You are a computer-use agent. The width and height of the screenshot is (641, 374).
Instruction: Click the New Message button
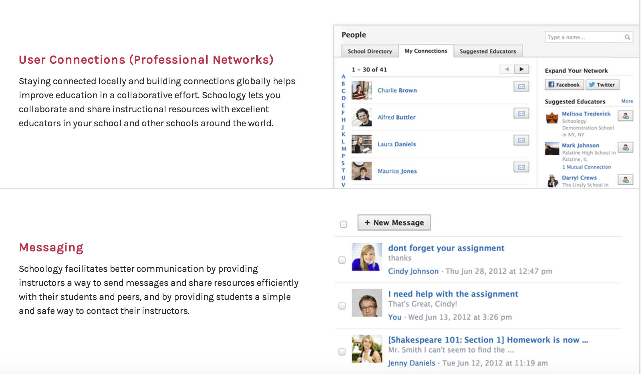coord(394,222)
